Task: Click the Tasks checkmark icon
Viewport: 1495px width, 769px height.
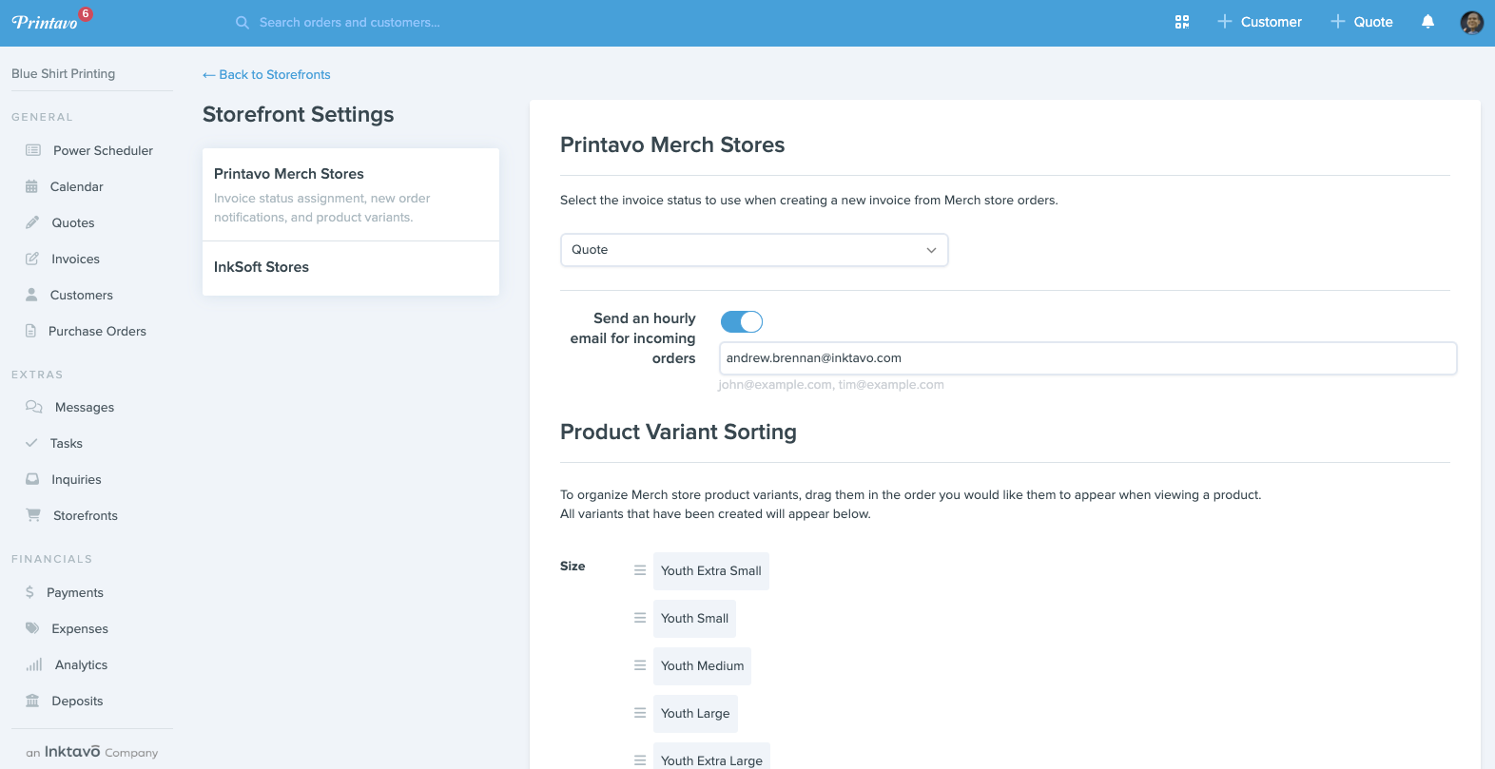Action: 31,443
